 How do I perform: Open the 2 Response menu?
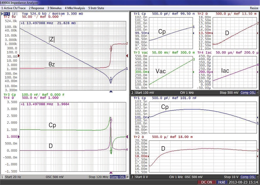36,8
